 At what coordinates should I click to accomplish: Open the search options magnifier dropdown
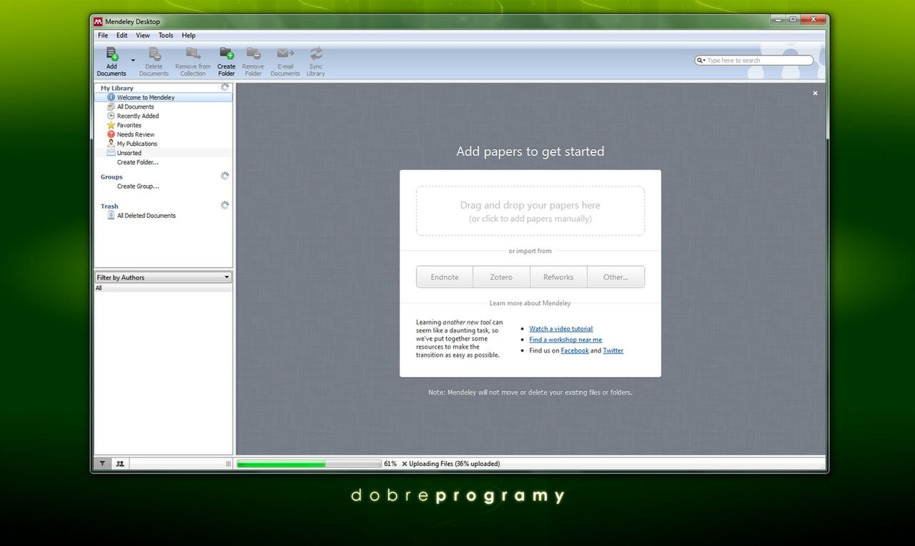tap(701, 61)
